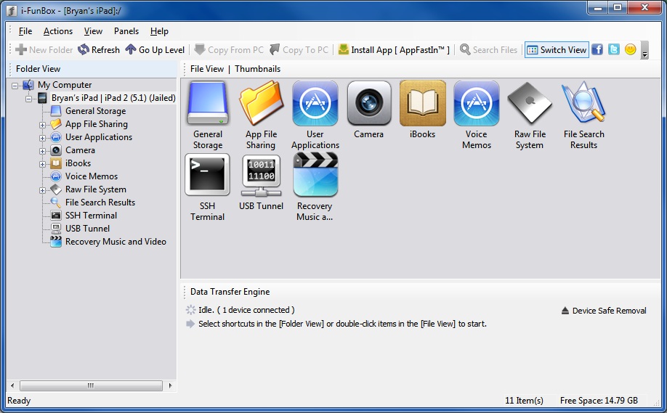Click the smiley face toolbar icon
Image resolution: width=667 pixels, height=413 pixels.
click(630, 50)
